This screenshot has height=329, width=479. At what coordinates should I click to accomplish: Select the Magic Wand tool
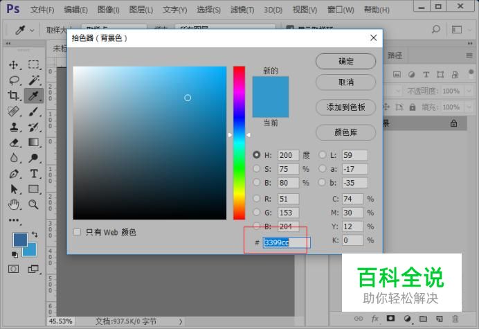point(34,80)
